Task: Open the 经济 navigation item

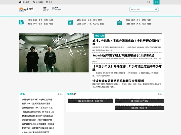Action: click(x=144, y=24)
